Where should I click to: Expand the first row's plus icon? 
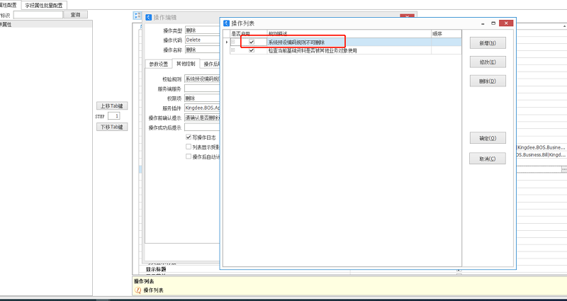pos(232,42)
